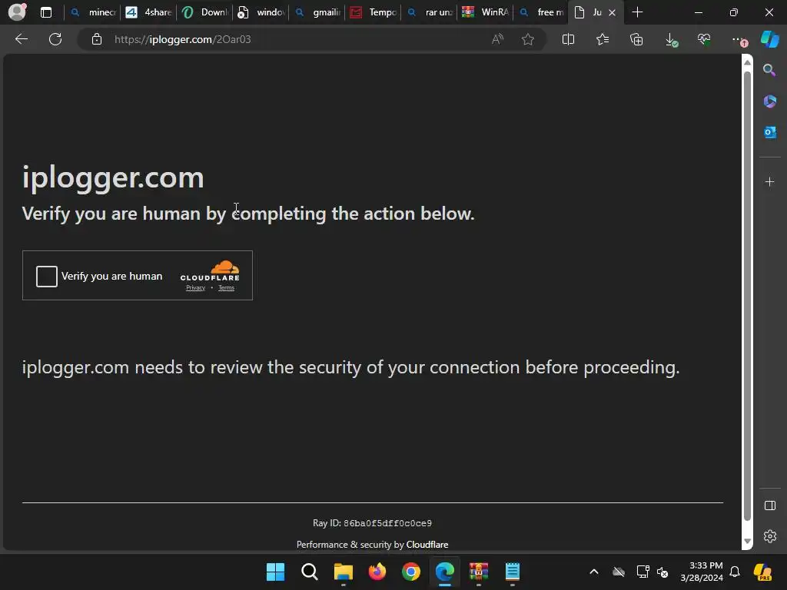The width and height of the screenshot is (787, 590).
Task: Click scrollbar up arrow
Action: click(x=747, y=62)
